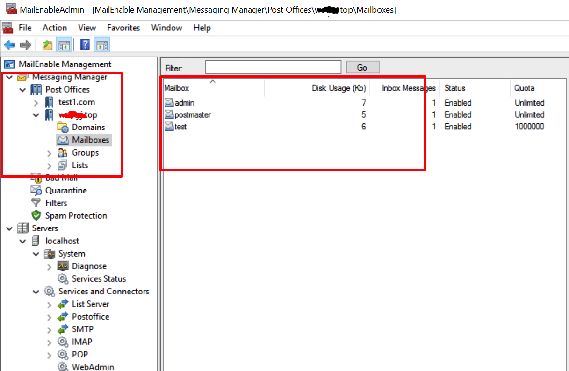
Task: Click the blue Help question mark icon
Action: (x=85, y=45)
